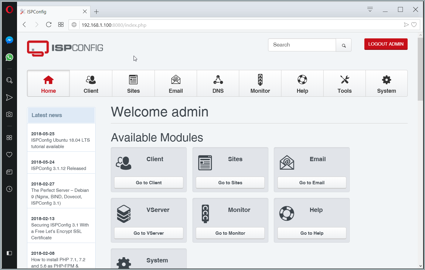Click the site info globe icon in address bar
425x270 pixels.
point(74,25)
